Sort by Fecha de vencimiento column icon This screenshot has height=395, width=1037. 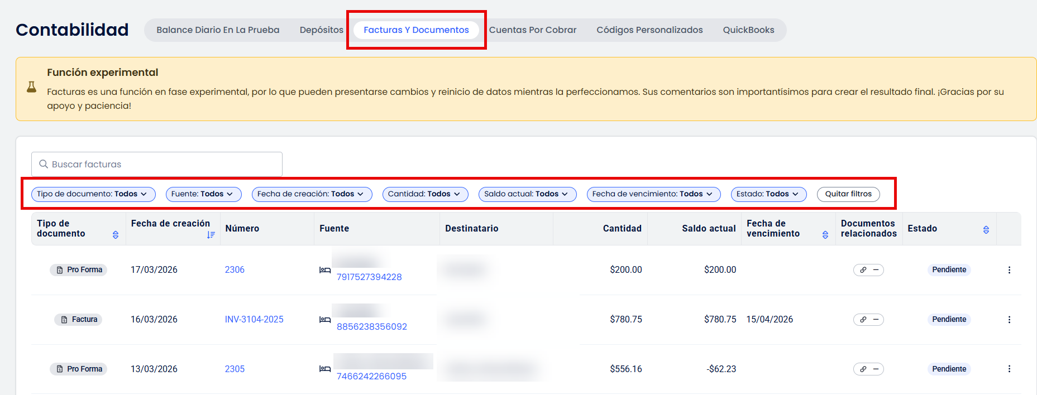point(825,235)
